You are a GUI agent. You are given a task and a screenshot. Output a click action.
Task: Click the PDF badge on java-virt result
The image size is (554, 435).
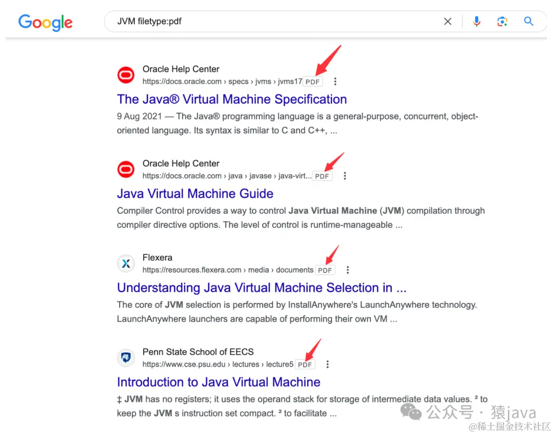pos(322,176)
